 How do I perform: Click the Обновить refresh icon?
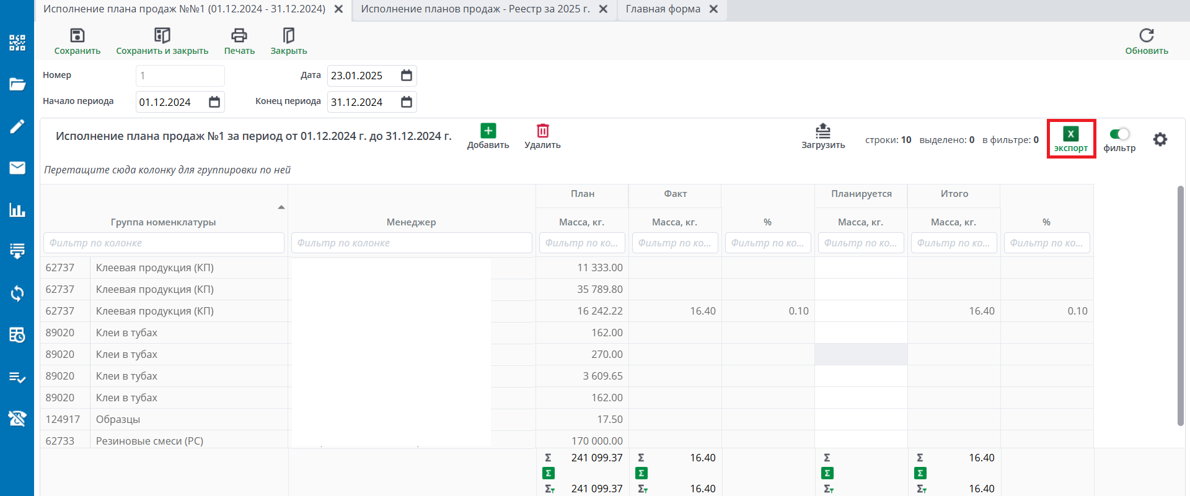[1146, 35]
